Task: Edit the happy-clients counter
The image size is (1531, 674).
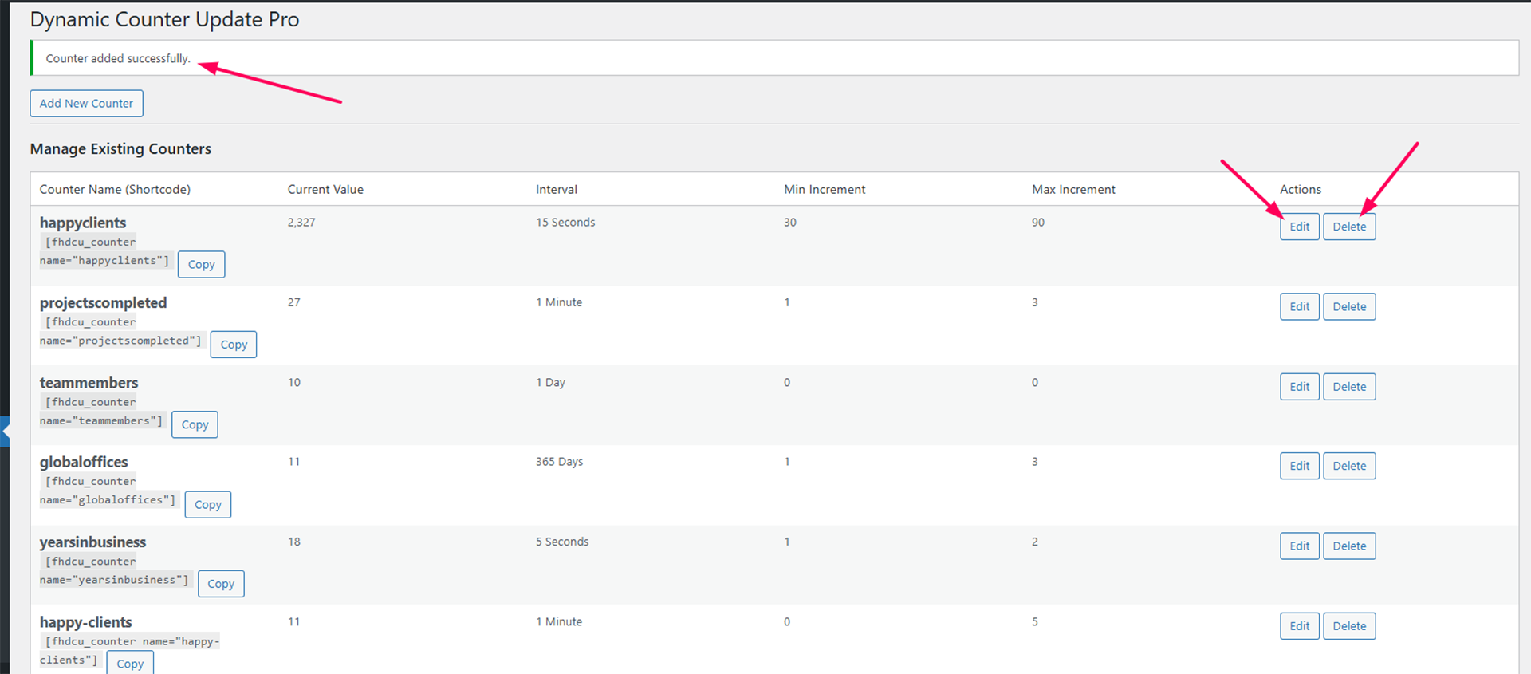Action: 1299,626
